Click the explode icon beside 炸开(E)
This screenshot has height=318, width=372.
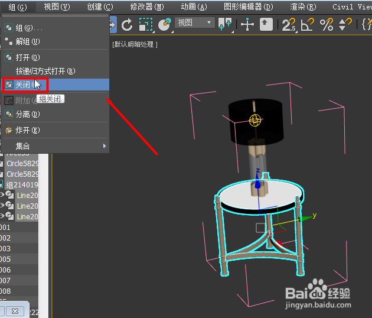coord(9,130)
